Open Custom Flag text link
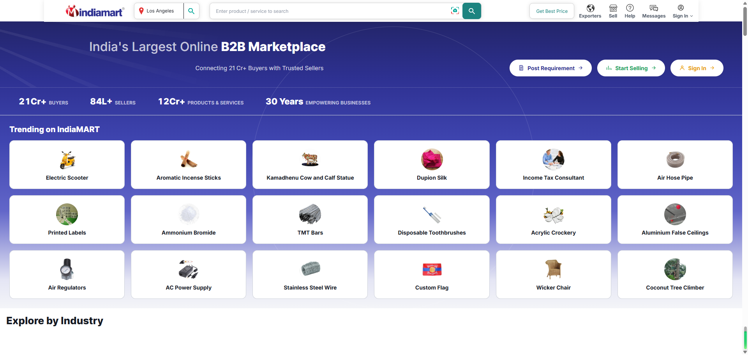This screenshot has height=355, width=748. coord(432,288)
